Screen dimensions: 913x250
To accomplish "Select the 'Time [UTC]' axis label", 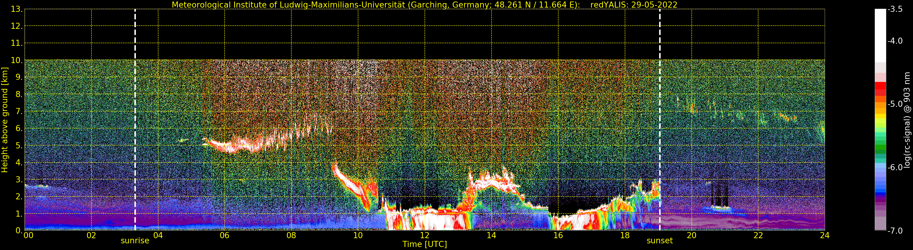I will click(425, 244).
